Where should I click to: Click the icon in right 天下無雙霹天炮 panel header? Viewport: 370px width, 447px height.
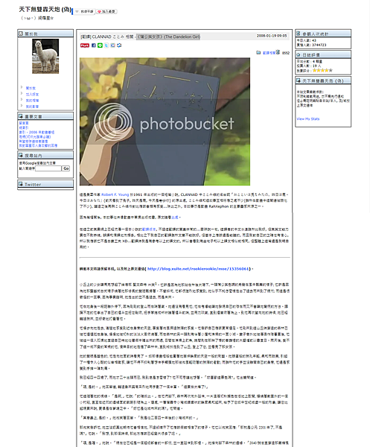tap(299, 80)
